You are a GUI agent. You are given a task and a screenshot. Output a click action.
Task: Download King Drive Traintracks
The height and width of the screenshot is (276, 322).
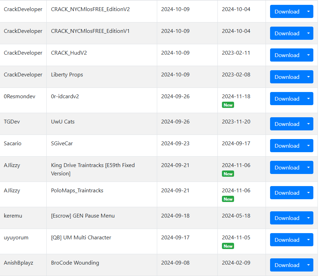pos(287,167)
